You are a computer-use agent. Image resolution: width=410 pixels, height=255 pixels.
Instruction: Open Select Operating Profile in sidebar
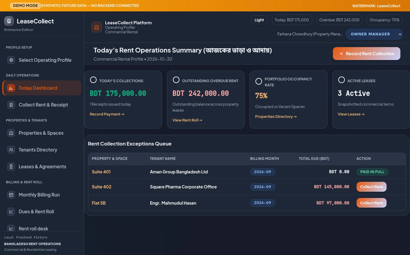tap(42, 60)
